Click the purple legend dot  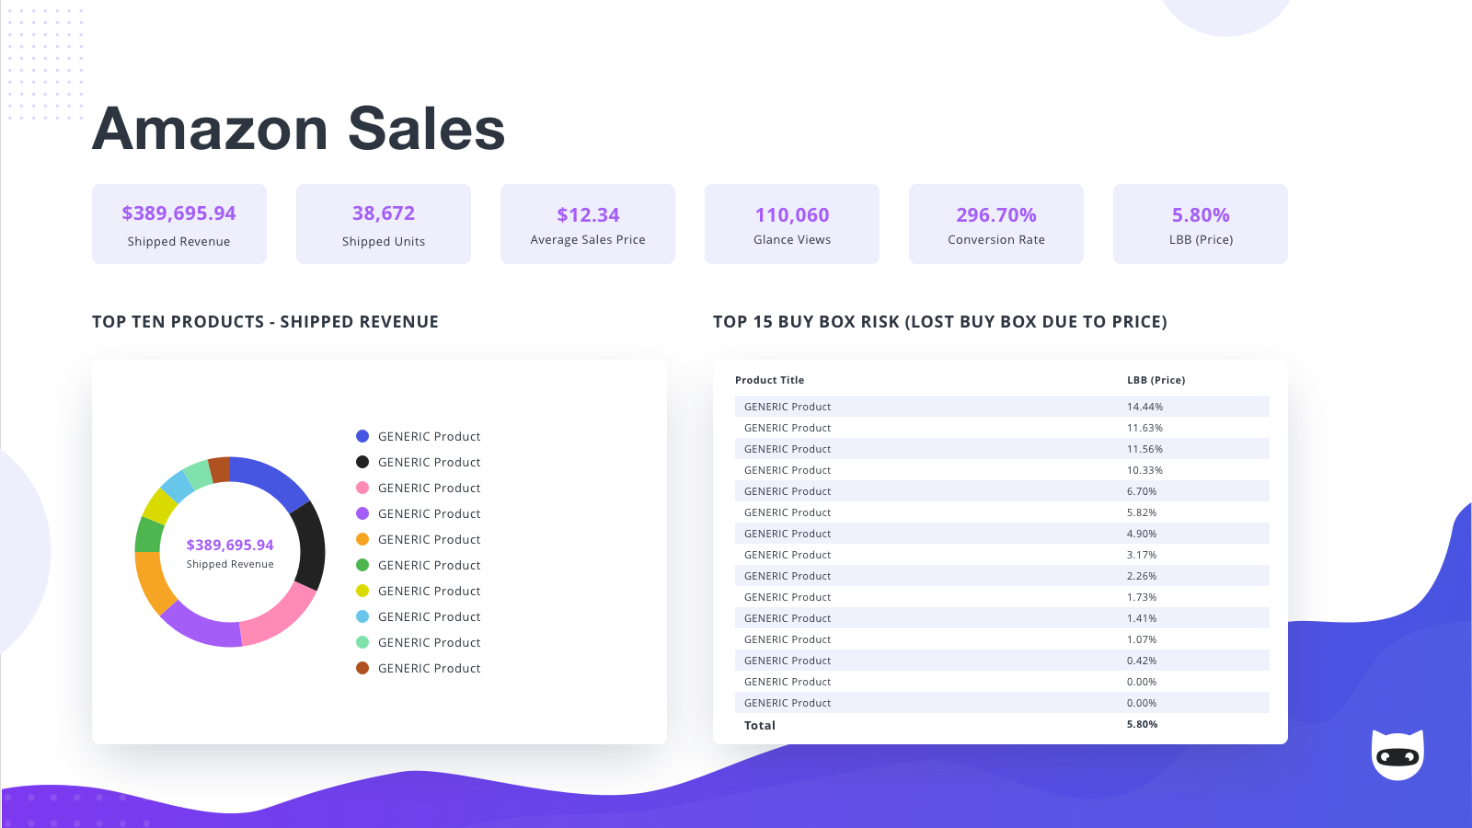click(362, 513)
